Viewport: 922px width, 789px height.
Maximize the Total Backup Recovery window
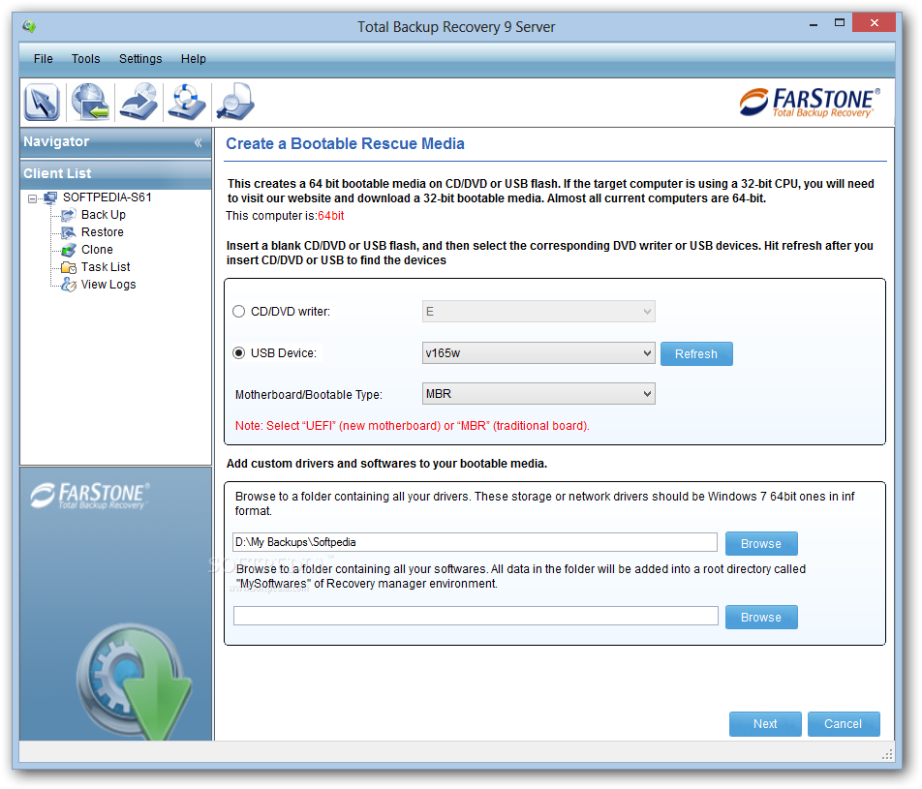click(840, 23)
